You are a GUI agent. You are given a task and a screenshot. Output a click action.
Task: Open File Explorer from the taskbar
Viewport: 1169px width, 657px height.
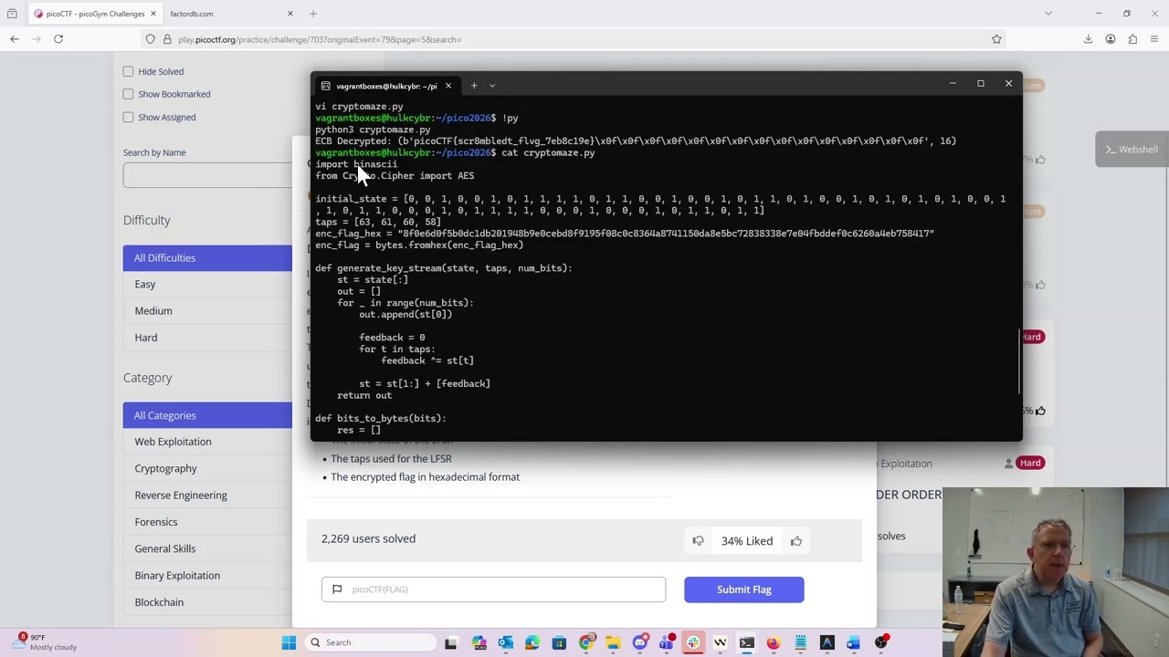tap(613, 642)
